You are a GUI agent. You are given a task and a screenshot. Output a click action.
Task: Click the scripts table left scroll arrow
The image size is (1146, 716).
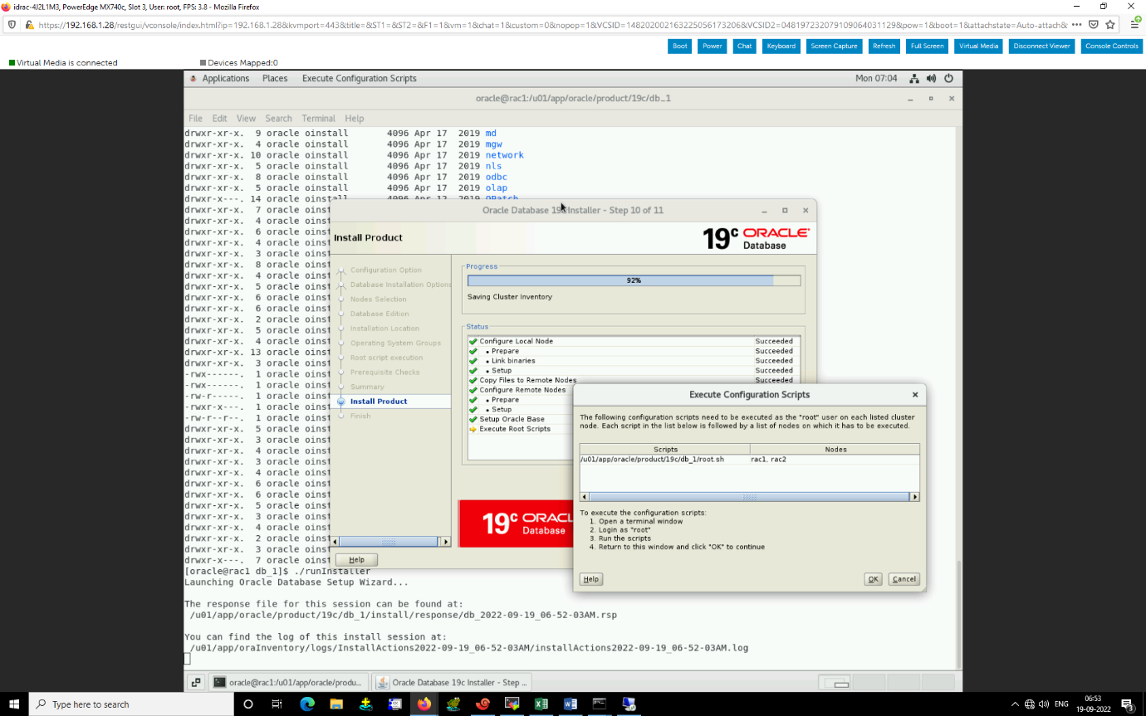pyautogui.click(x=584, y=497)
